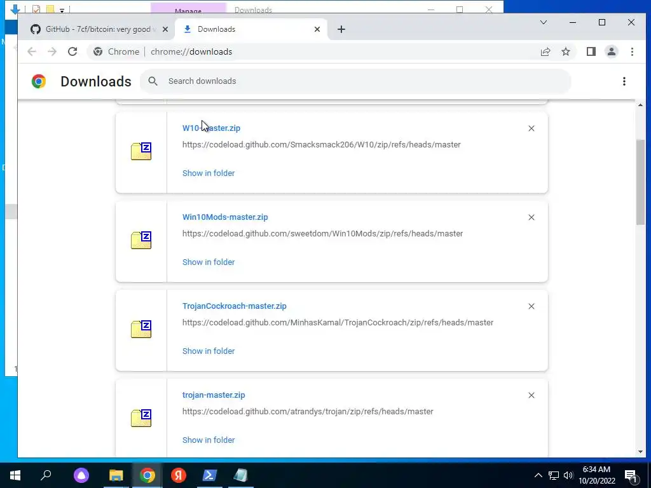The width and height of the screenshot is (651, 488).
Task: Click the MinhasKamal/TrojanCockroach codeload URL
Action: [338, 322]
